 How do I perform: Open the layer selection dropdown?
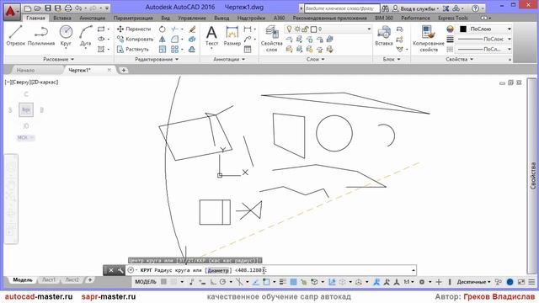pyautogui.click(x=369, y=29)
